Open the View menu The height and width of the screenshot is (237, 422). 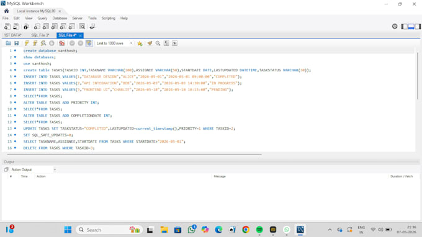[x=29, y=18]
